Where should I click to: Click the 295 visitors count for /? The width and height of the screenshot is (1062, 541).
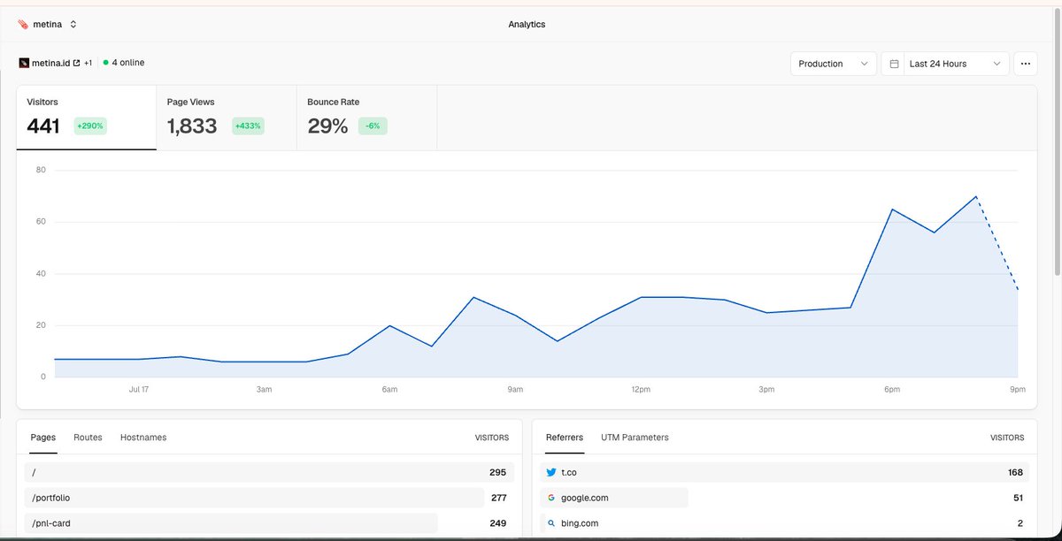(497, 472)
